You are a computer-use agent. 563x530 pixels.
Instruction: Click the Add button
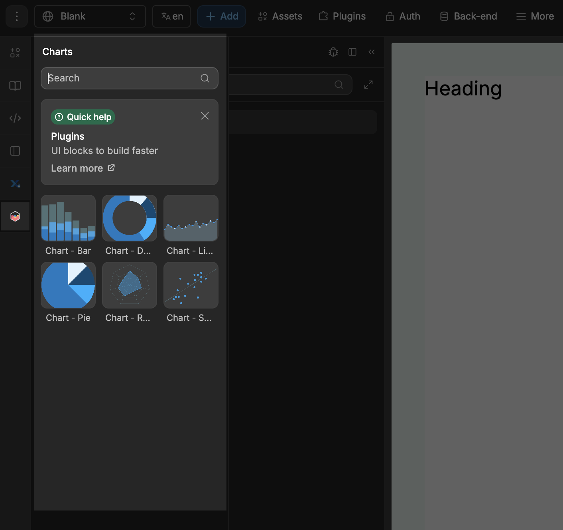click(221, 16)
